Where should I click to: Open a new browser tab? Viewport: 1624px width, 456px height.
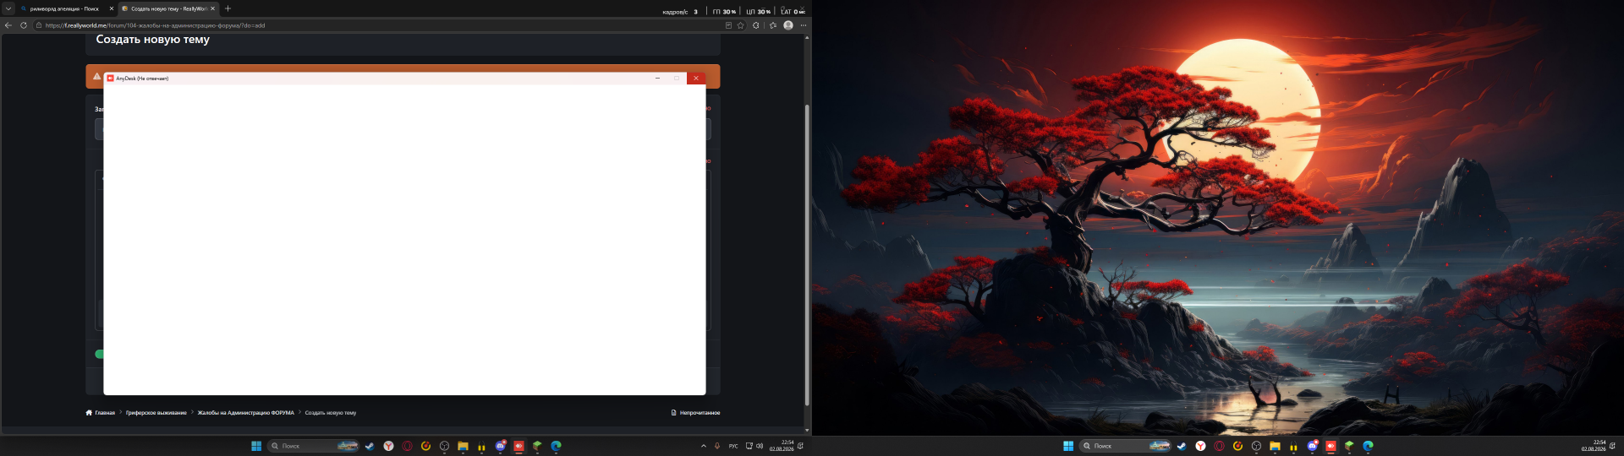(228, 8)
